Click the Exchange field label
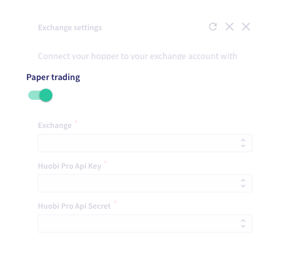This screenshot has width=290, height=256. [55, 125]
